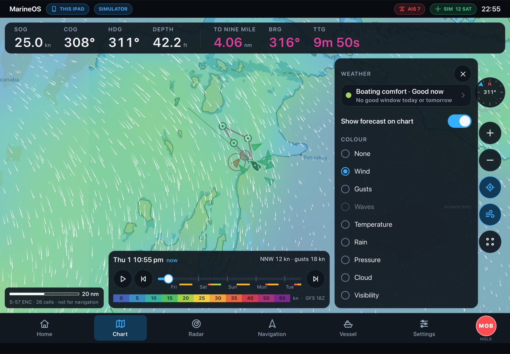Open the AIS 7 alert indicator
This screenshot has height=354, width=510.
[x=409, y=9]
